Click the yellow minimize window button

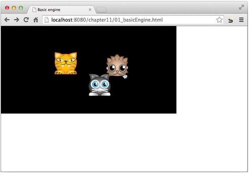click(x=14, y=8)
